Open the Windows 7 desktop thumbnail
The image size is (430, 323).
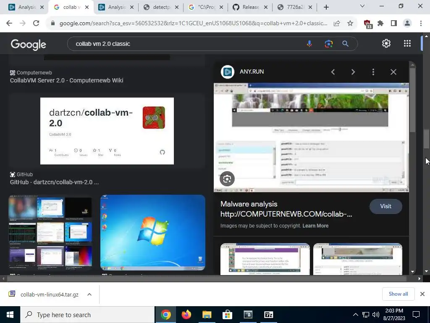pyautogui.click(x=153, y=233)
